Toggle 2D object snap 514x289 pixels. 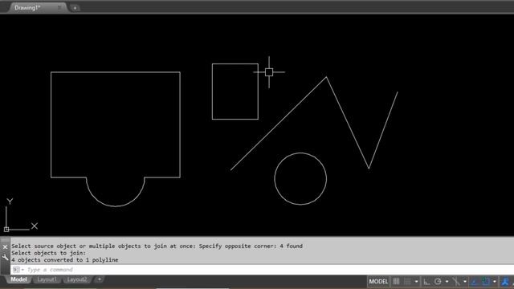coord(486,282)
